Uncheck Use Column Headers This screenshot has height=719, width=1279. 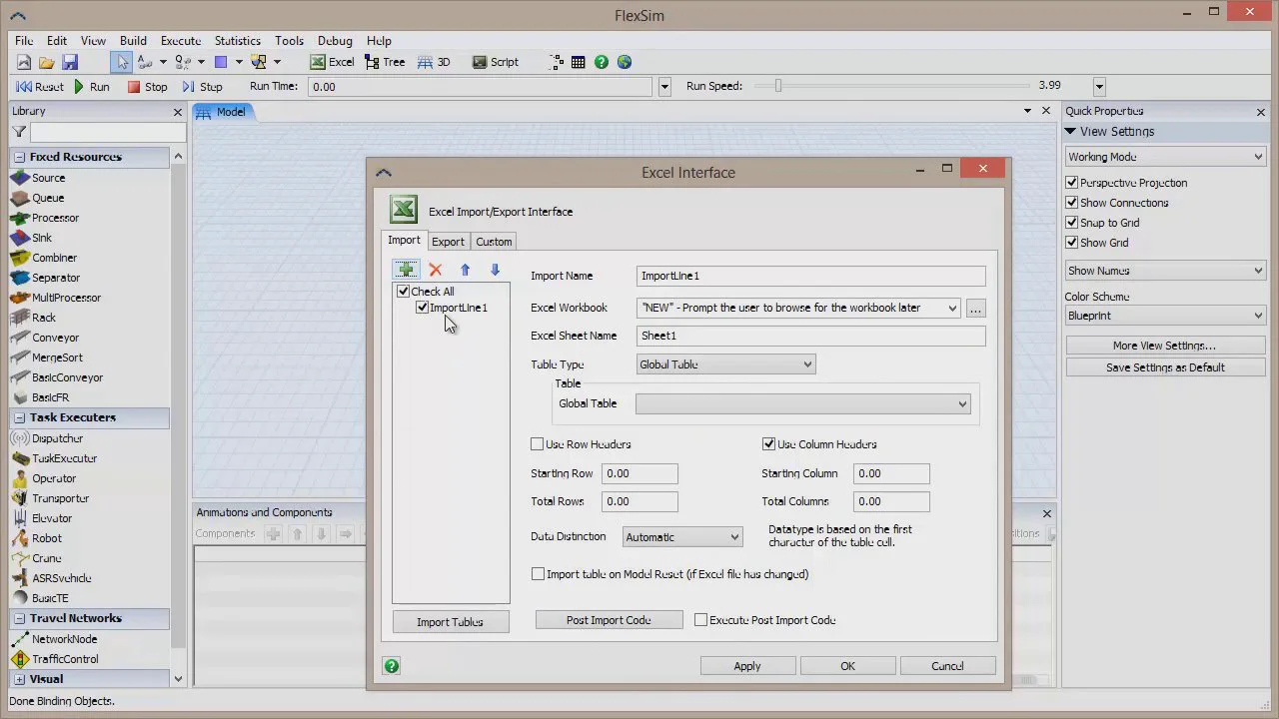pyautogui.click(x=768, y=444)
